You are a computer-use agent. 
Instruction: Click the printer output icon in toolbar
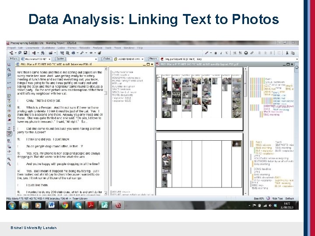(x=51, y=53)
